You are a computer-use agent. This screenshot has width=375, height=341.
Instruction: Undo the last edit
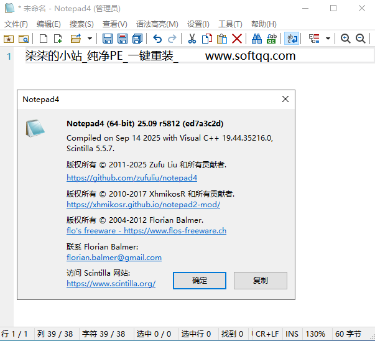(157, 39)
